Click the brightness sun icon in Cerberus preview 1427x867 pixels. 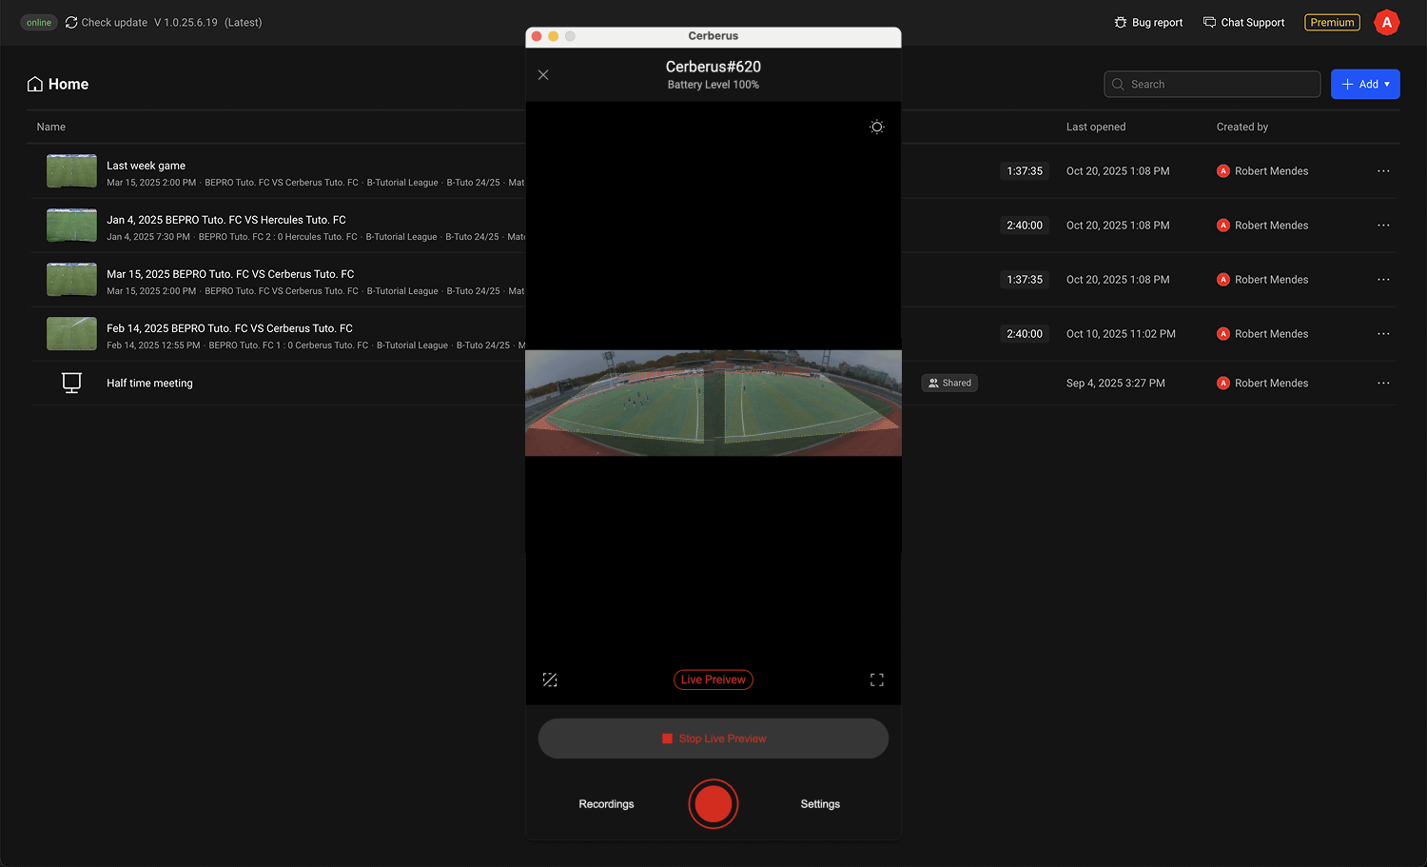click(877, 127)
